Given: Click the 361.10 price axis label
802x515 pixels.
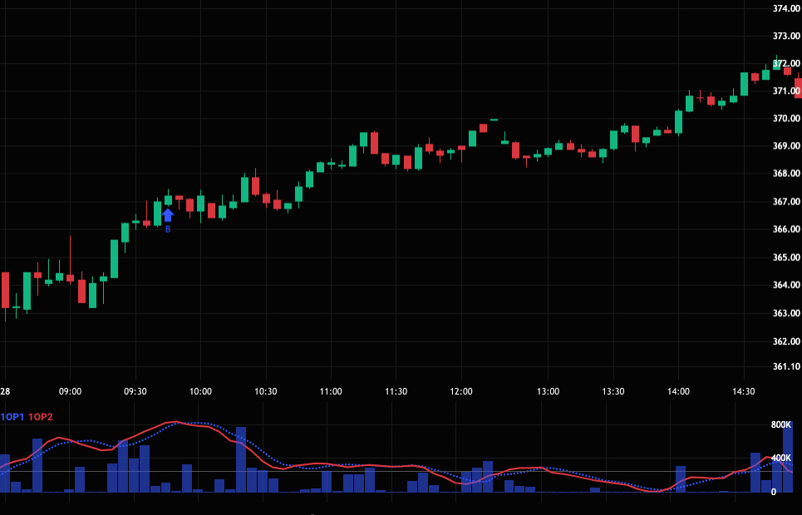Looking at the screenshot, I should (786, 366).
